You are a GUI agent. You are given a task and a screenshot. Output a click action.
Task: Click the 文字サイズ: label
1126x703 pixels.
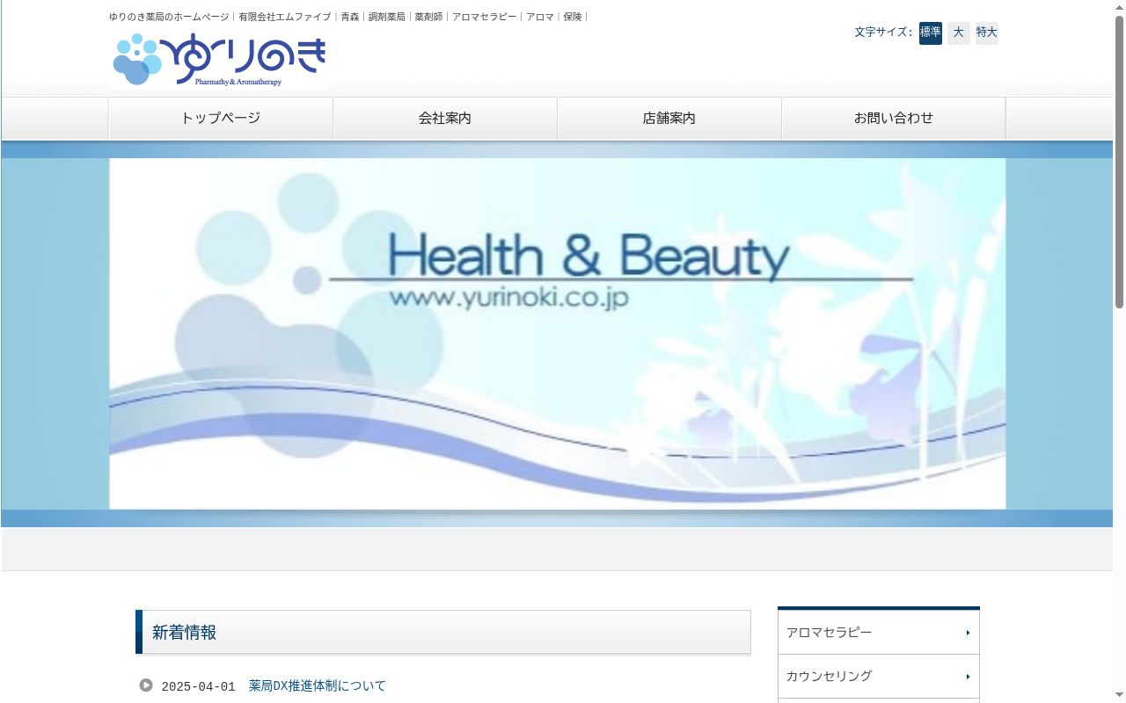click(884, 33)
